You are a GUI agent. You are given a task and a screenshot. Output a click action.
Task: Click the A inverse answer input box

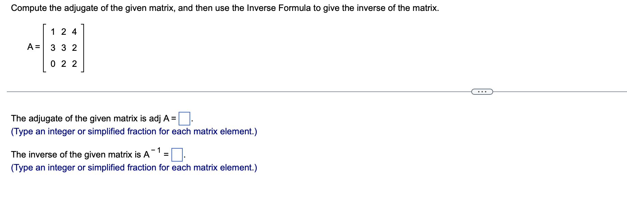point(177,155)
